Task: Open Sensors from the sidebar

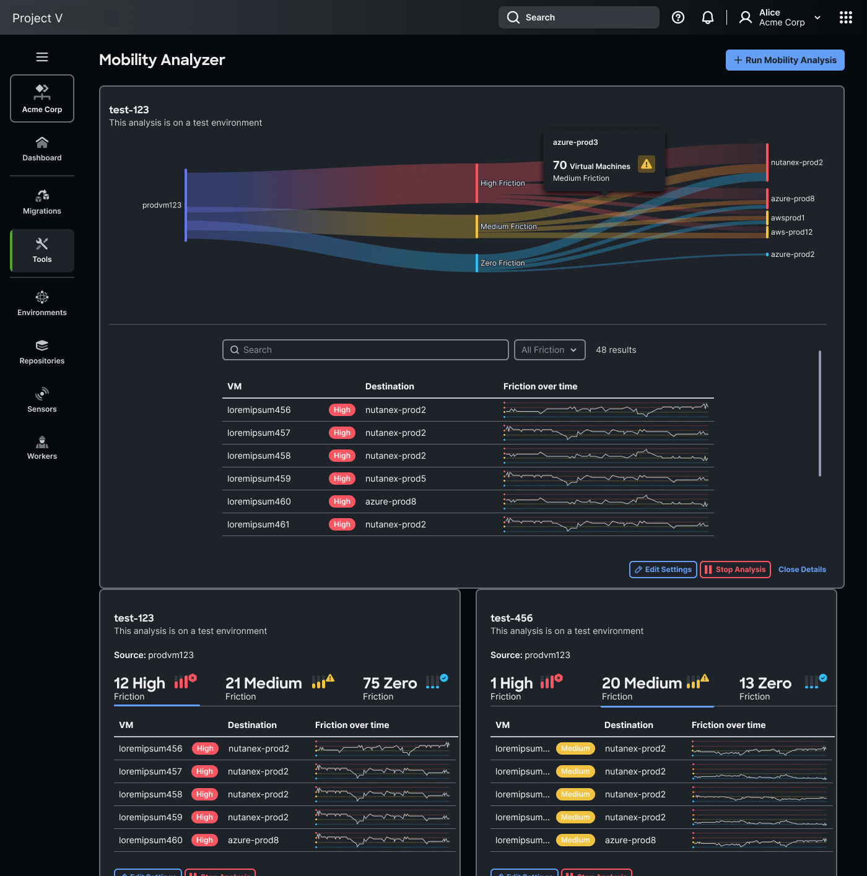Action: point(42,401)
